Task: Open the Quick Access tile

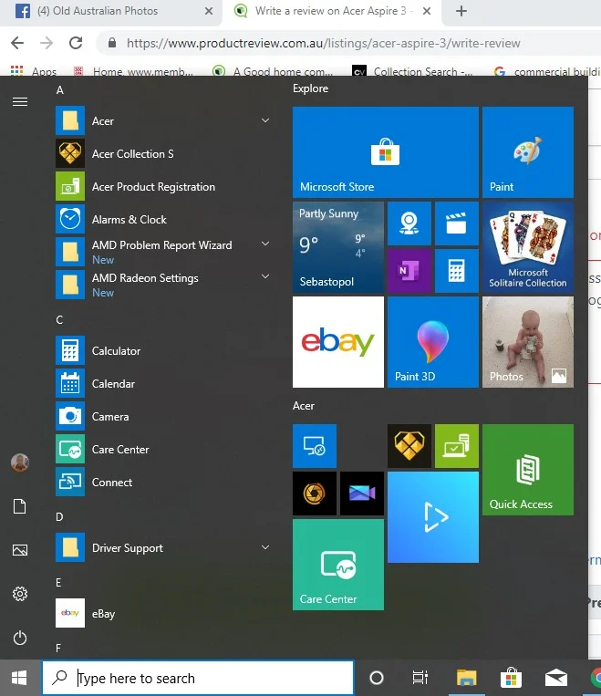Action: [528, 470]
